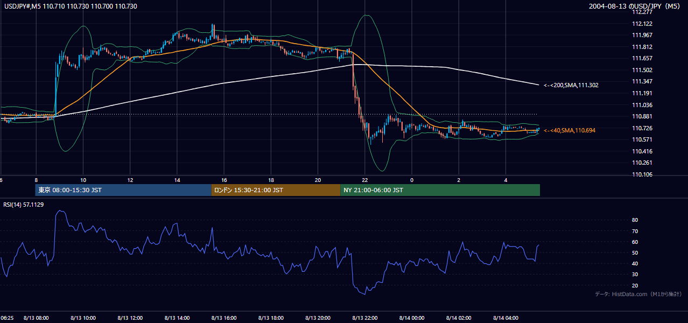Click RSI scale value 30

click(635, 275)
